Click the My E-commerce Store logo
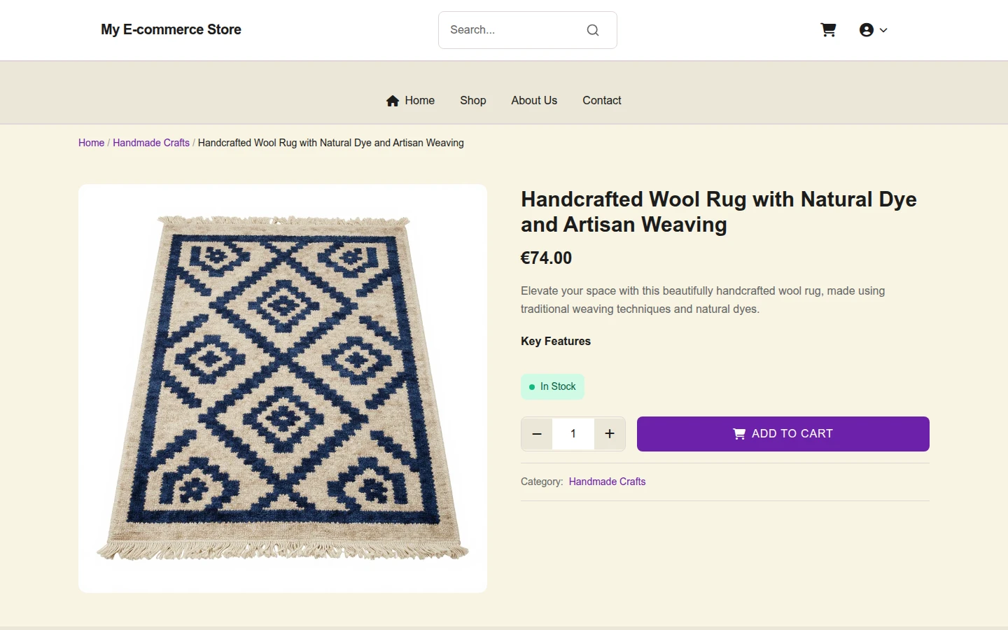 pyautogui.click(x=171, y=29)
